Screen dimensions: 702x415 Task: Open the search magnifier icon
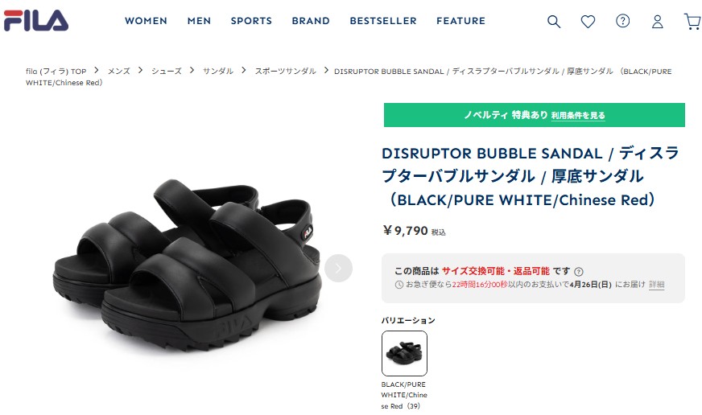554,22
